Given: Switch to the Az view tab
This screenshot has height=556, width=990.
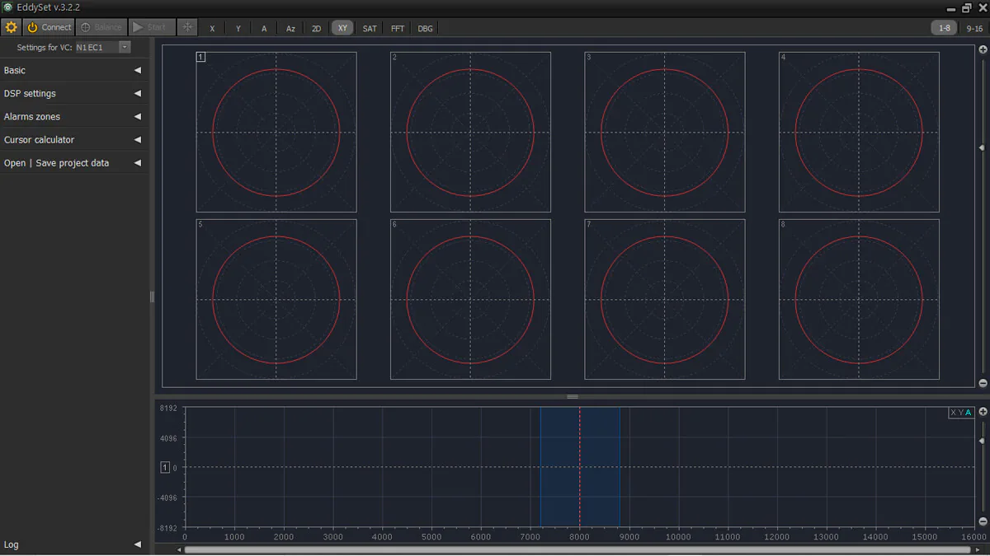Looking at the screenshot, I should [290, 28].
